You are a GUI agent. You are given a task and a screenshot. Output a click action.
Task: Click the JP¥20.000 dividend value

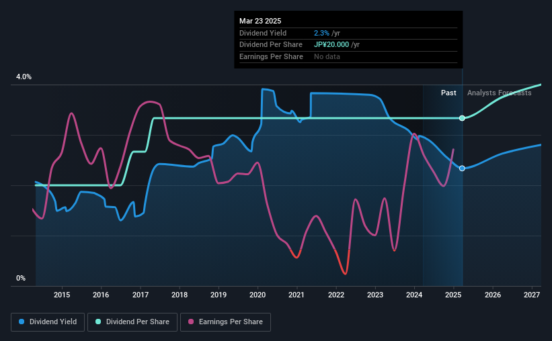point(331,45)
